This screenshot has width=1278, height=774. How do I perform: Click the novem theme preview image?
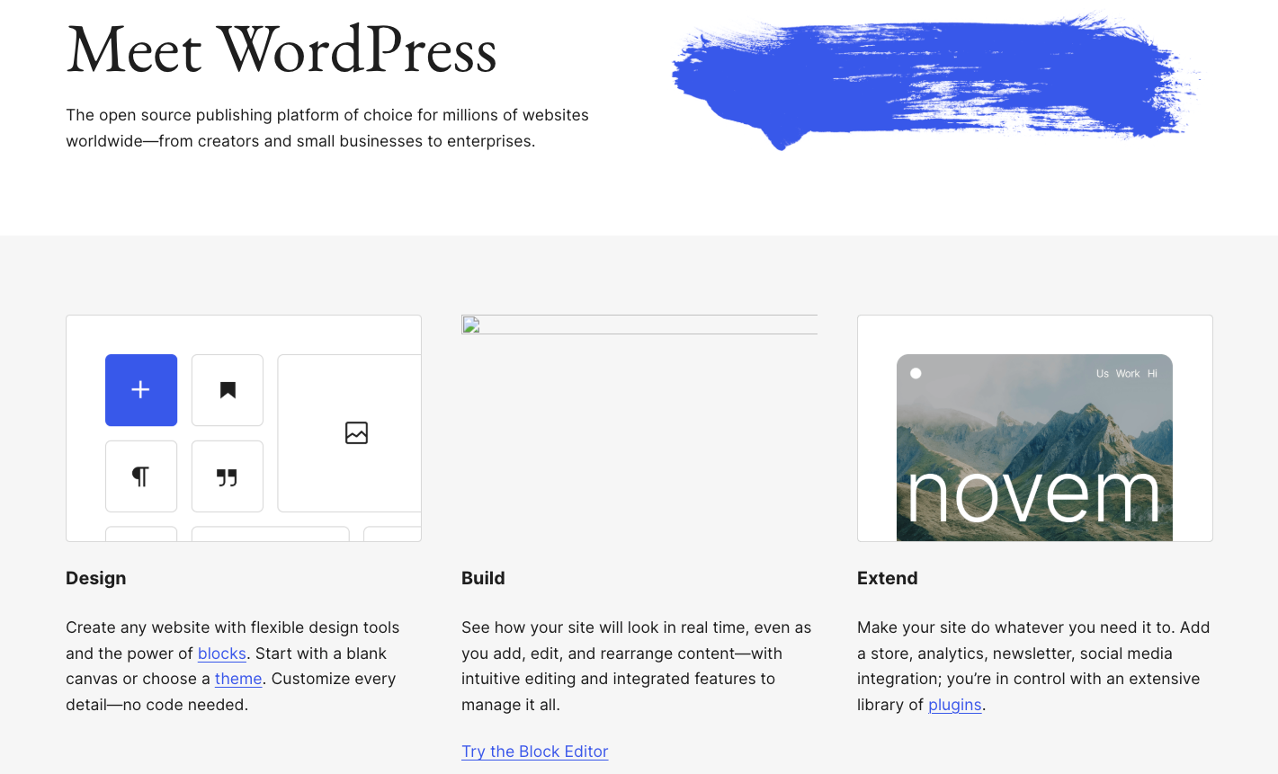[1034, 448]
